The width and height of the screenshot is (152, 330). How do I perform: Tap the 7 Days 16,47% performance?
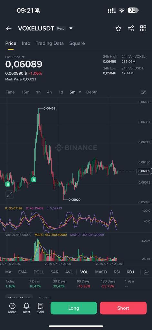point(35,284)
